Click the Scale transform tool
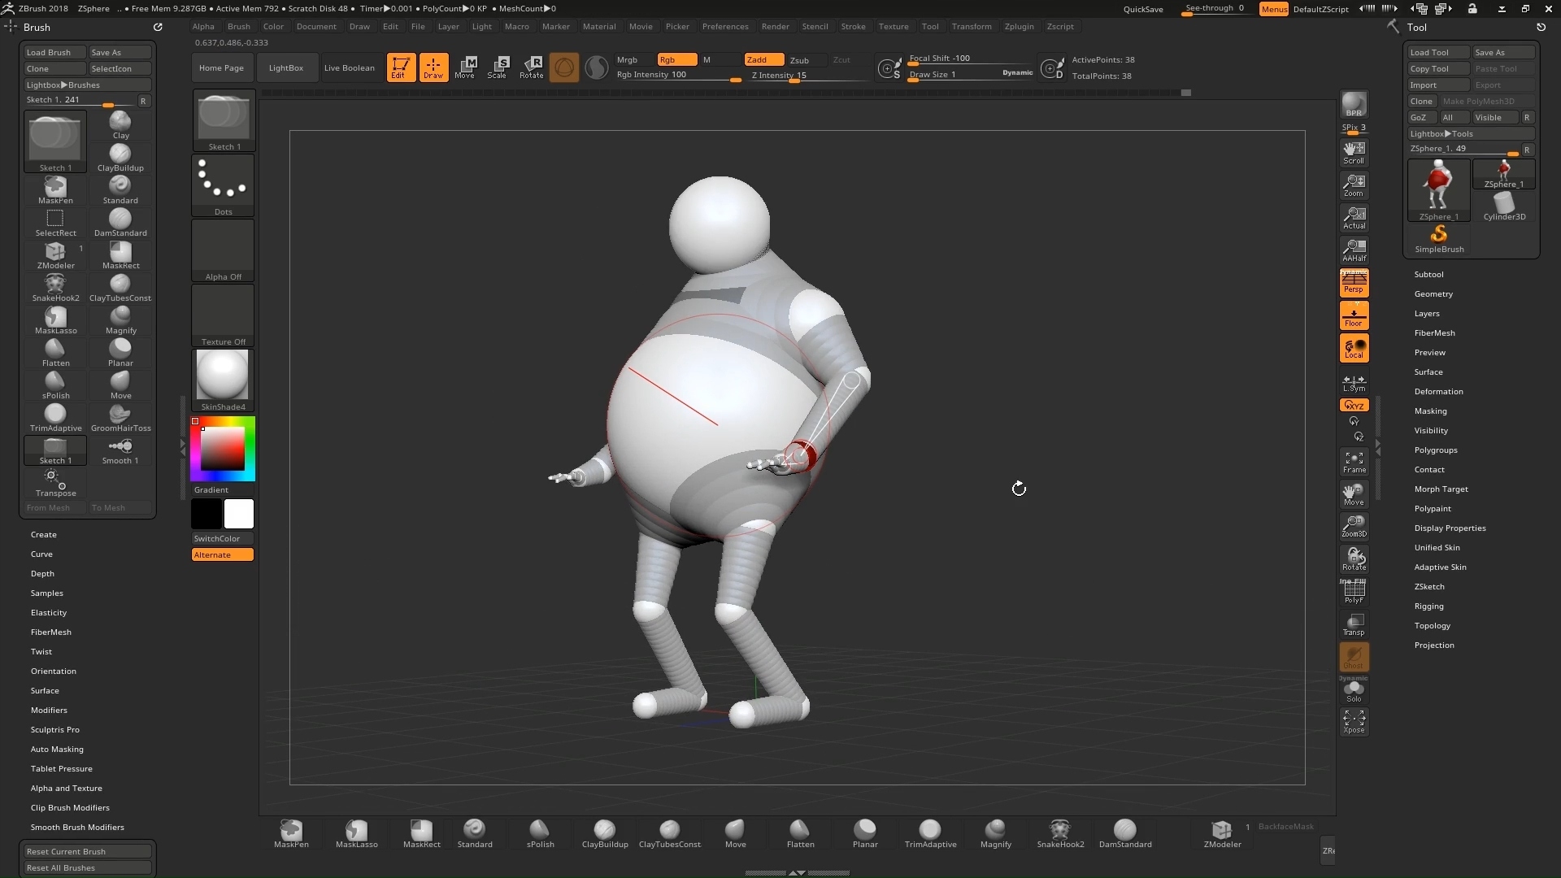Image resolution: width=1561 pixels, height=878 pixels. tap(497, 67)
